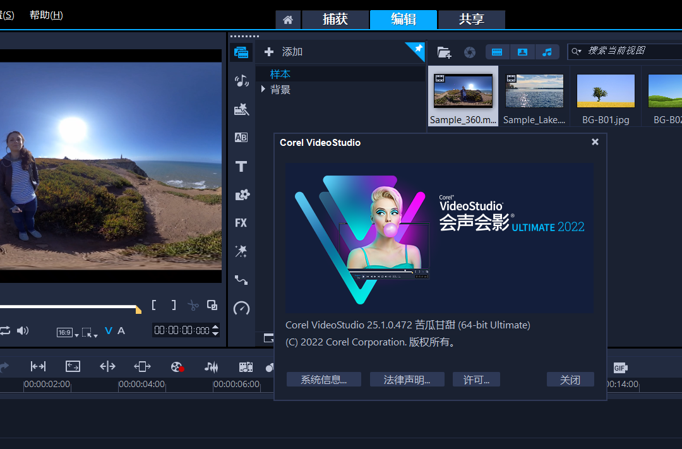682x449 pixels.
Task: Click 添加 to add a folder
Action: tap(284, 52)
